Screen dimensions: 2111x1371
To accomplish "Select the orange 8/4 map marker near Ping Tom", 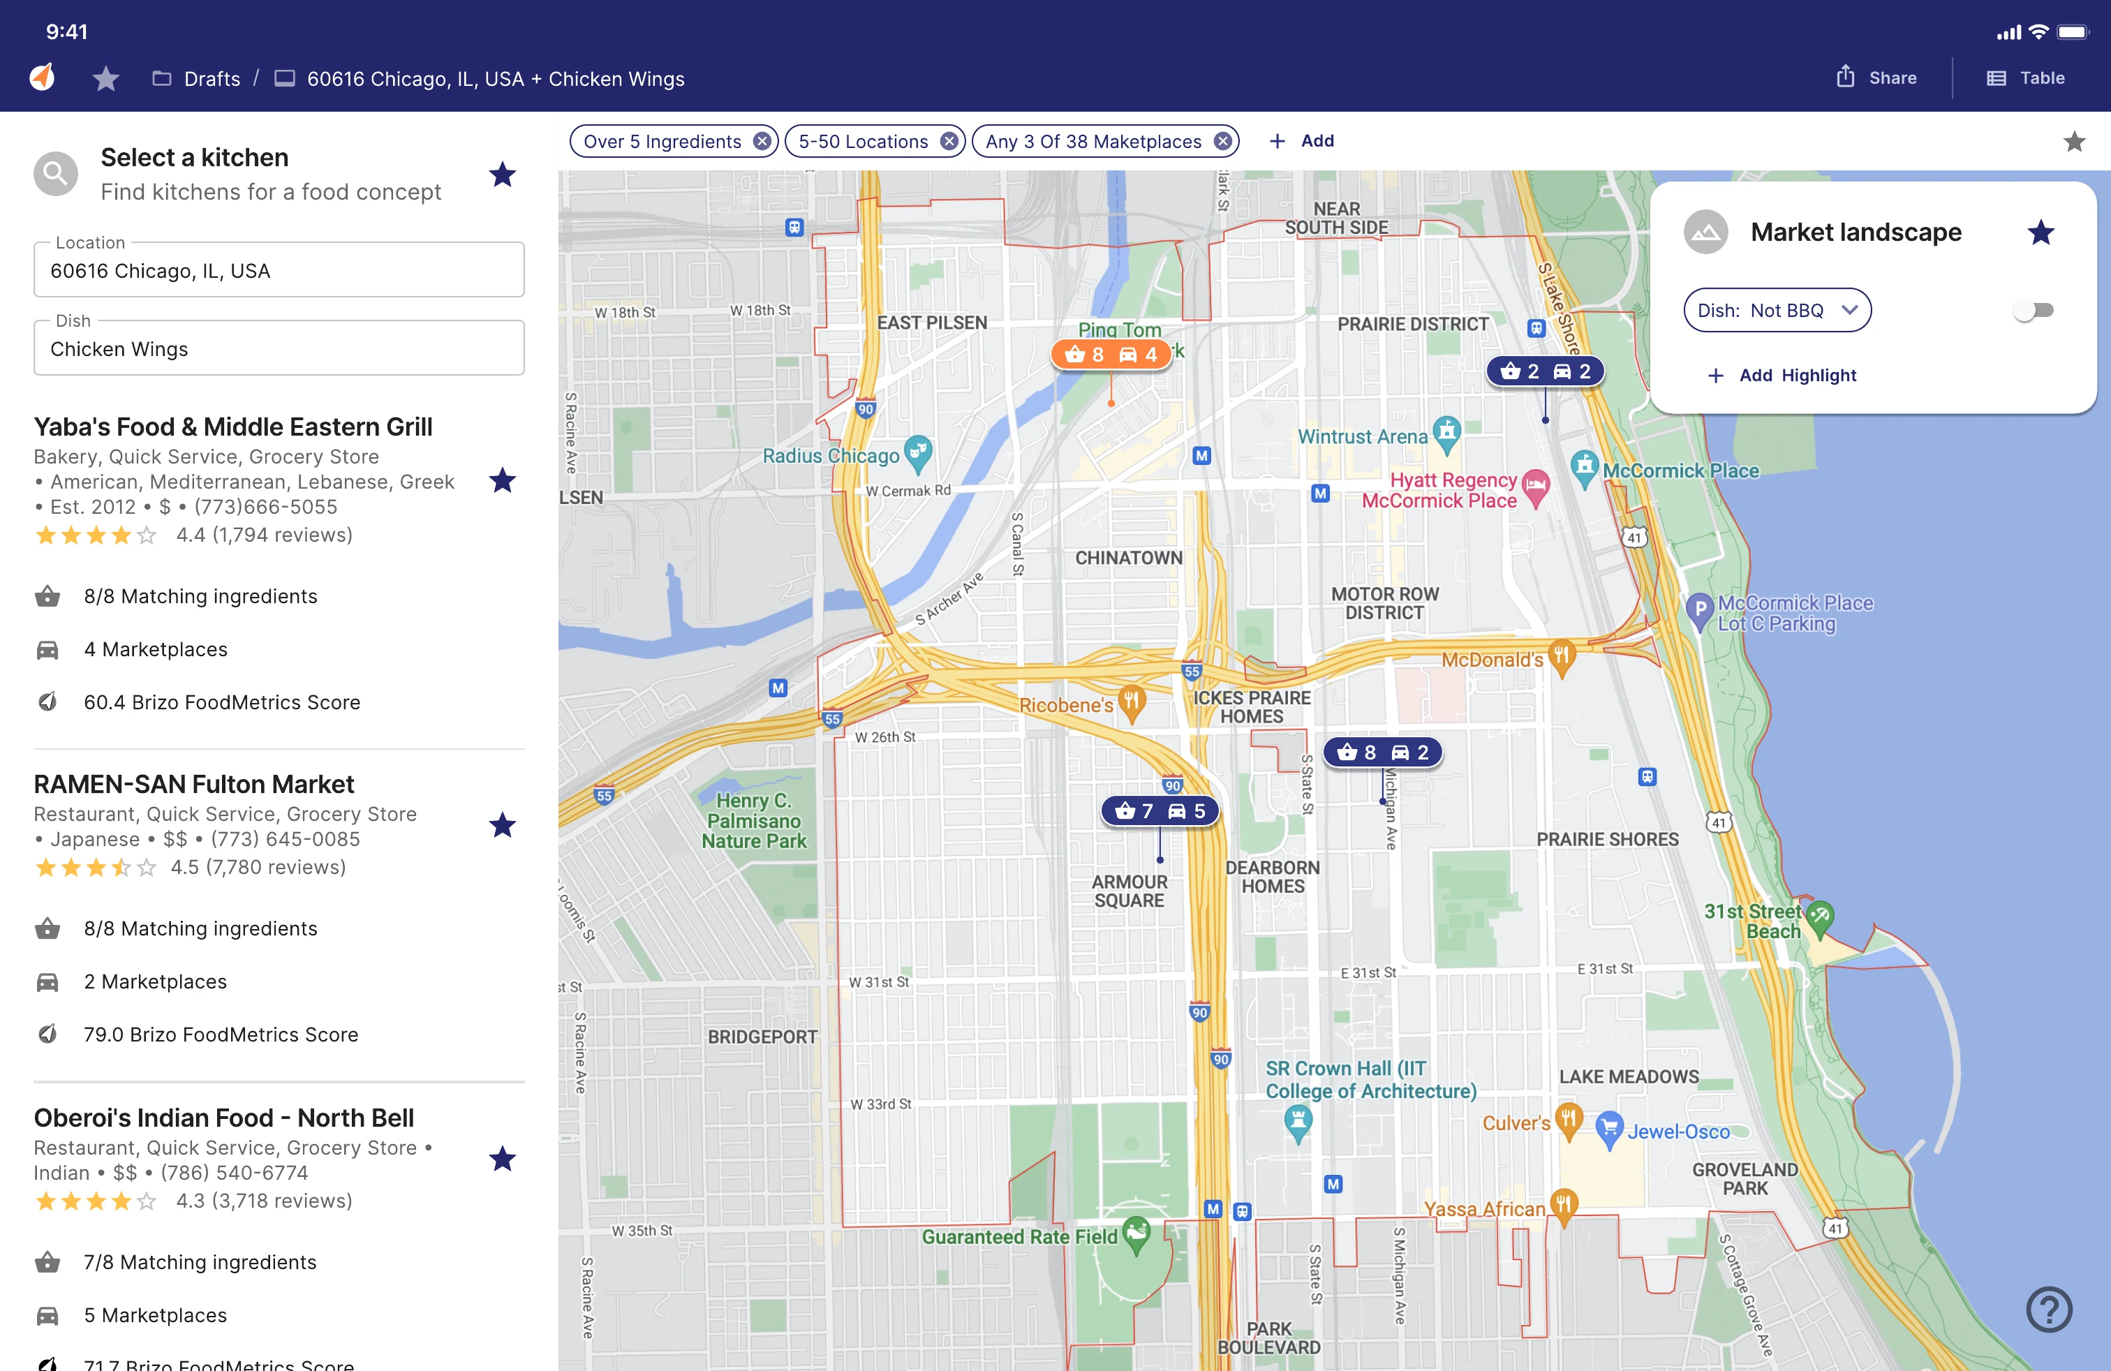I will click(x=1111, y=355).
